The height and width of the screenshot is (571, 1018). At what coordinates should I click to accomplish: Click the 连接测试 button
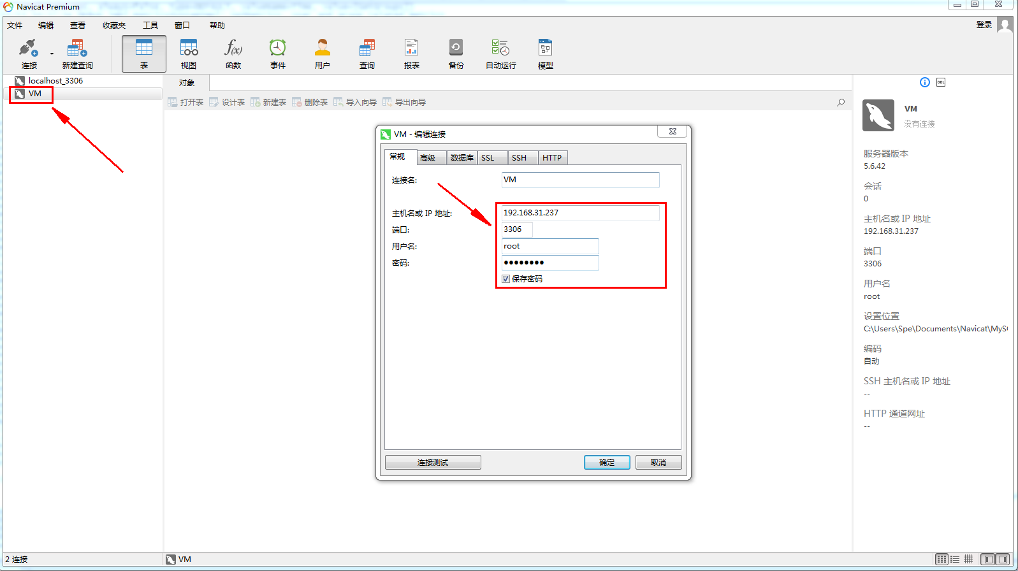433,463
